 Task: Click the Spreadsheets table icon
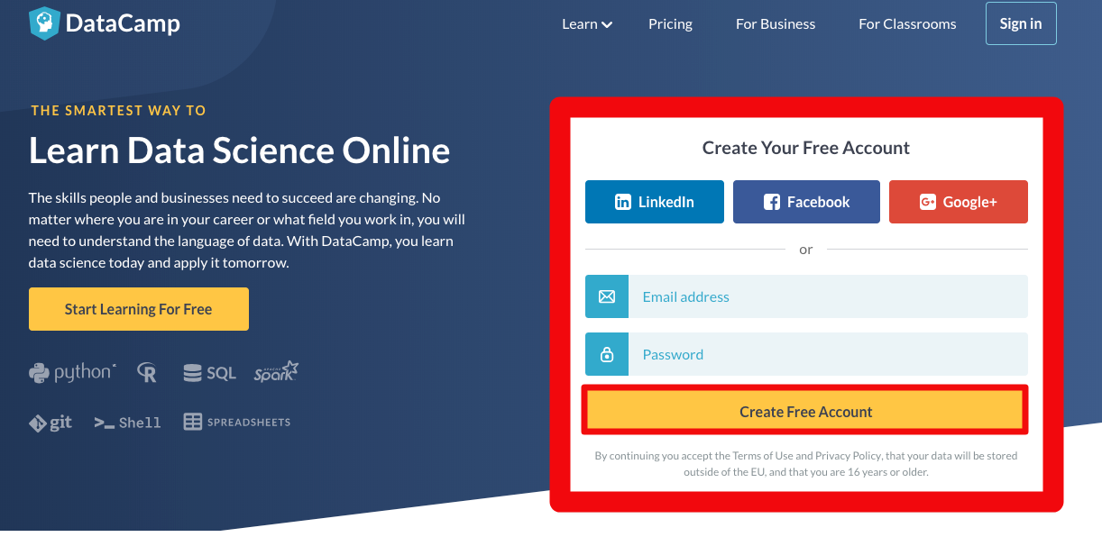(x=192, y=422)
